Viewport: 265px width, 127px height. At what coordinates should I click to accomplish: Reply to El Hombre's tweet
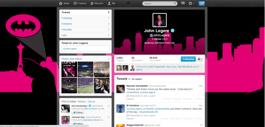point(165,118)
